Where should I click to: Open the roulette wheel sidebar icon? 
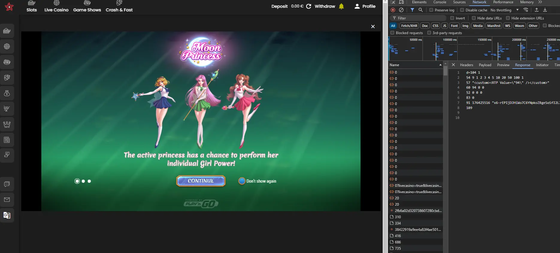(7, 62)
